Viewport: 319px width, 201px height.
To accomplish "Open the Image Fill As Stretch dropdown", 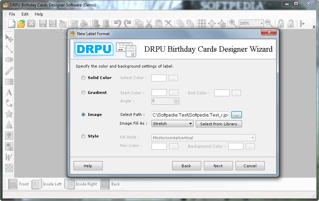I will (x=172, y=124).
